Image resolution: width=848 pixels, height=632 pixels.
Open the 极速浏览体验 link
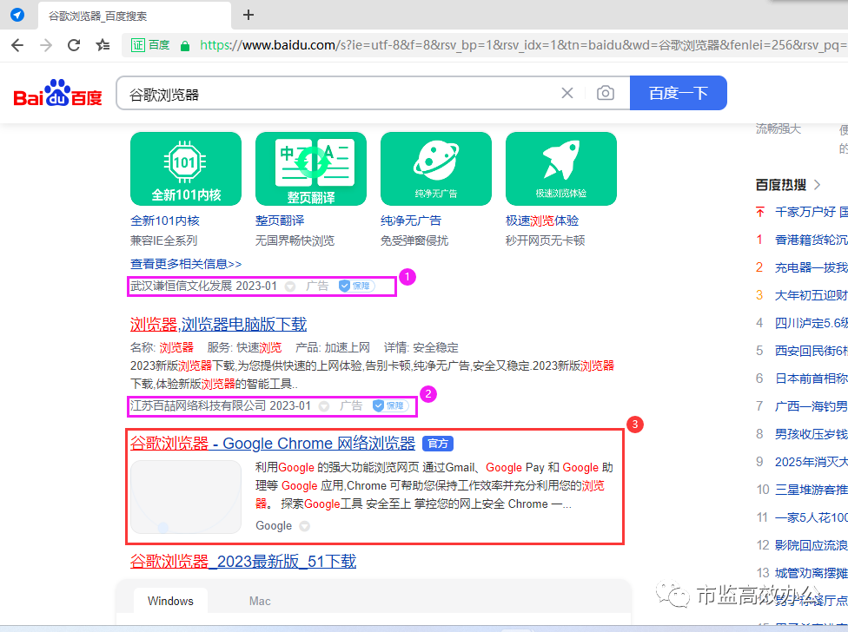542,221
